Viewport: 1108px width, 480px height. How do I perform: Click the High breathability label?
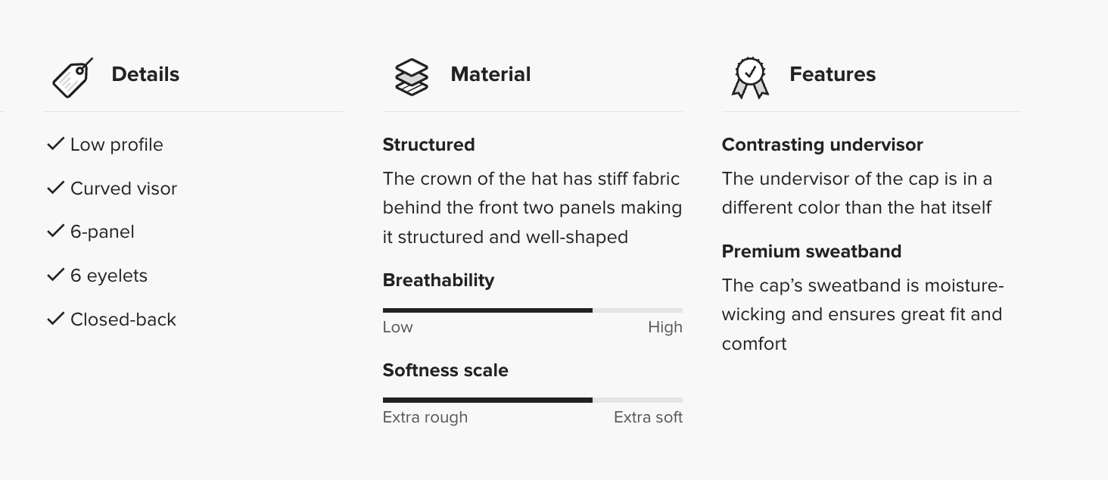tap(664, 327)
